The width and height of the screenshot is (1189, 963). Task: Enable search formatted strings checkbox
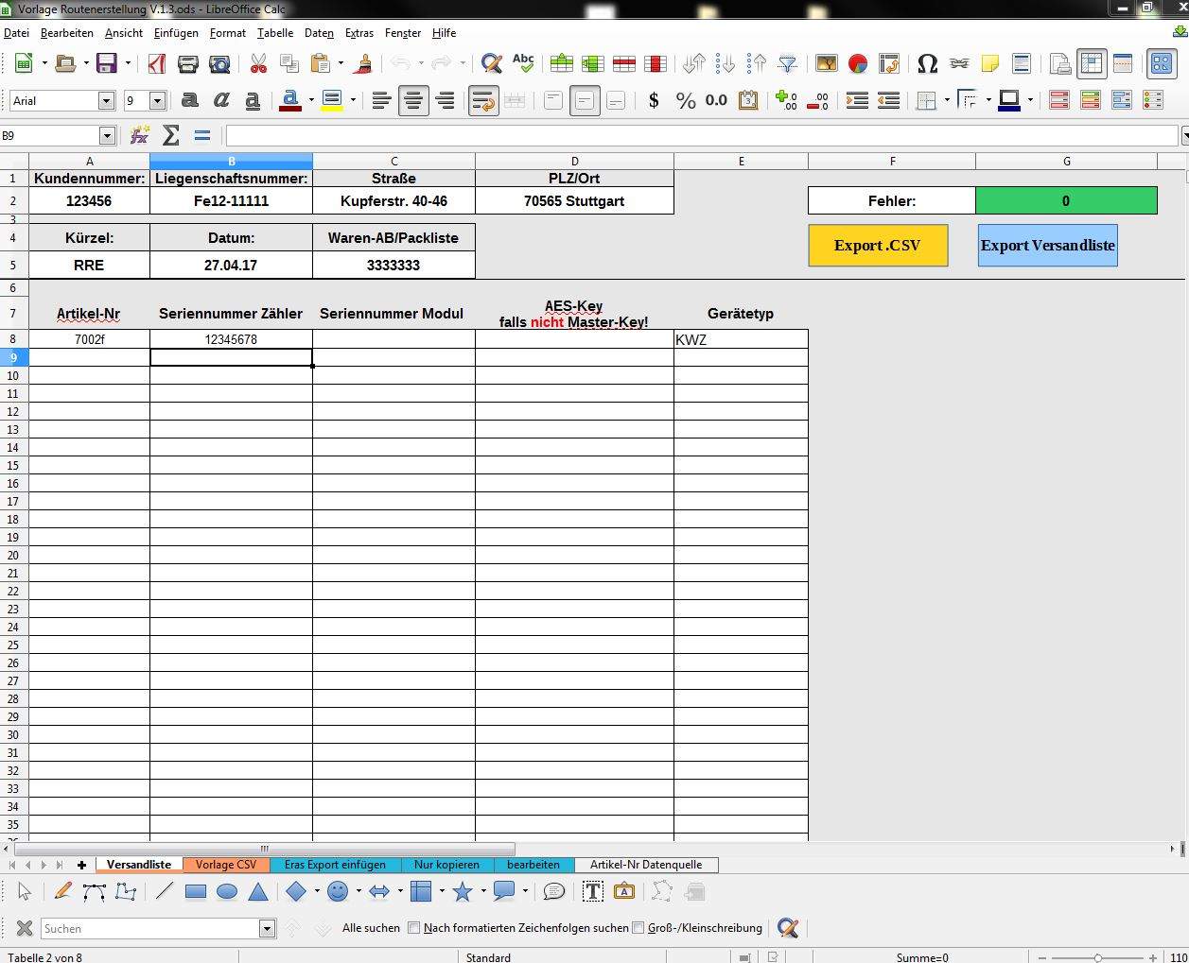click(413, 928)
